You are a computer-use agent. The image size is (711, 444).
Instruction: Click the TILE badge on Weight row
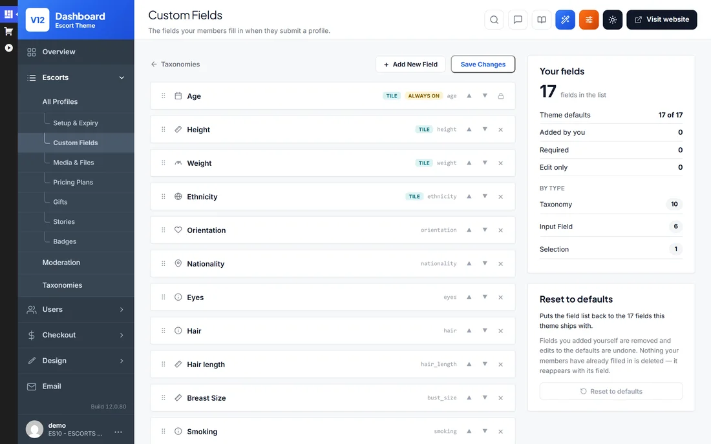(424, 163)
